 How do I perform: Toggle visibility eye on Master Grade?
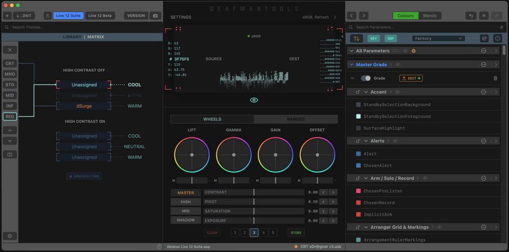click(x=398, y=65)
